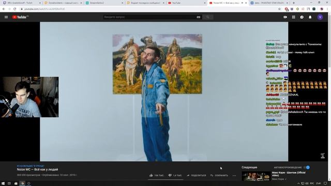331x186 pixels.
Task: Go forward in browser history
Action: 9,9
